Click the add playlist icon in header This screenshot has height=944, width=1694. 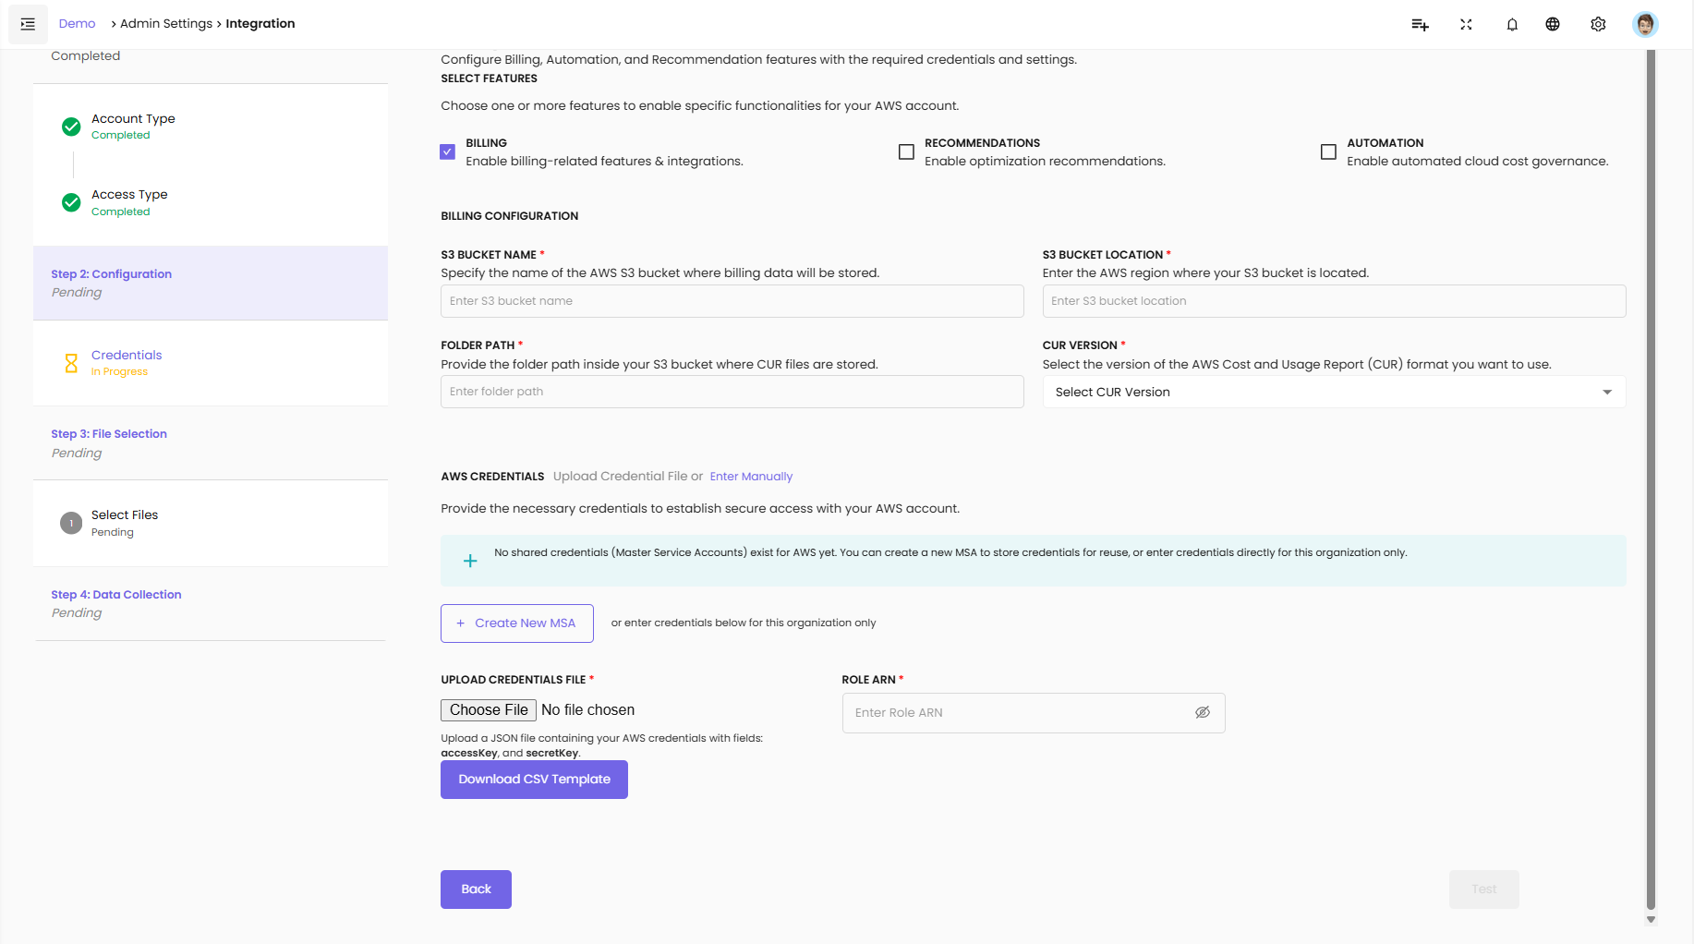tap(1420, 25)
